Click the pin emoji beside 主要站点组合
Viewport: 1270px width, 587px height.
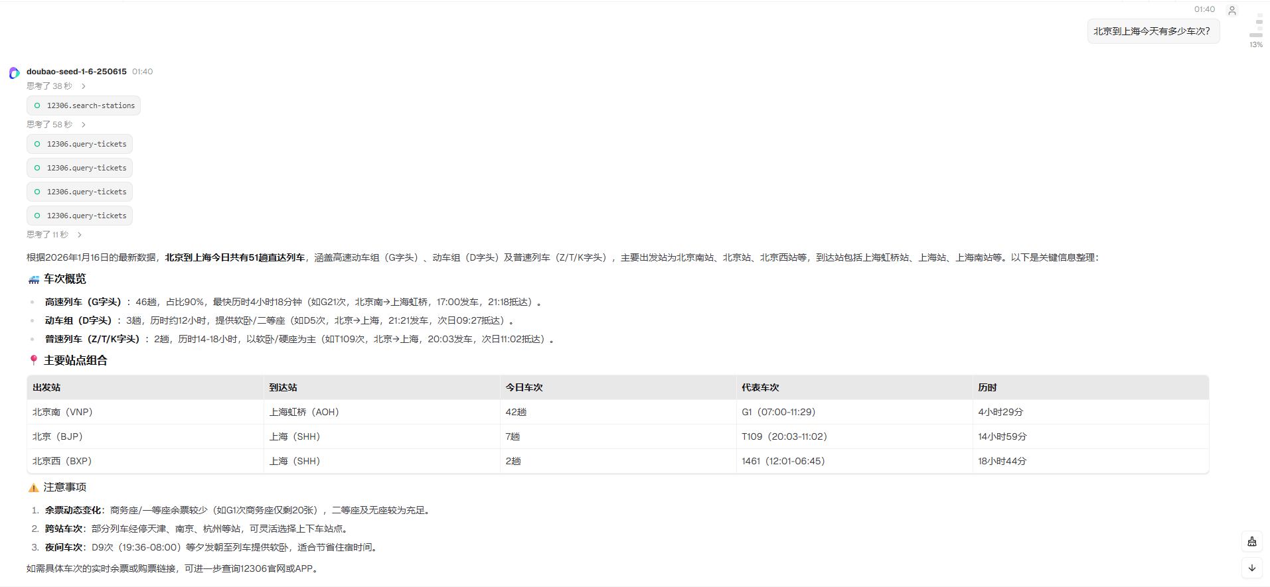tap(34, 360)
